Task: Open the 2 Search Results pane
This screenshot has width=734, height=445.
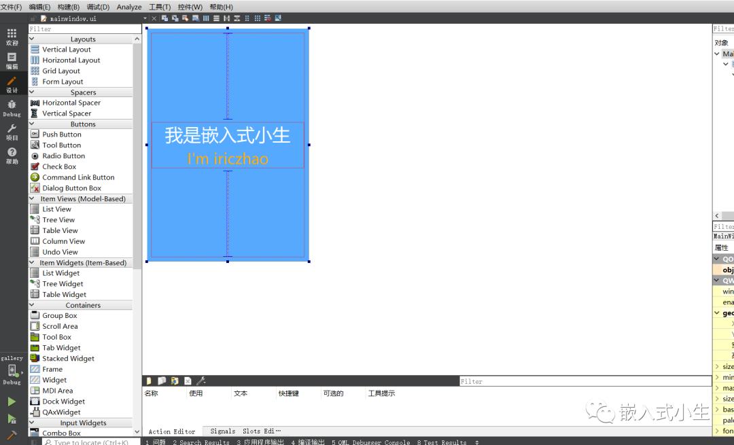Action: click(200, 442)
